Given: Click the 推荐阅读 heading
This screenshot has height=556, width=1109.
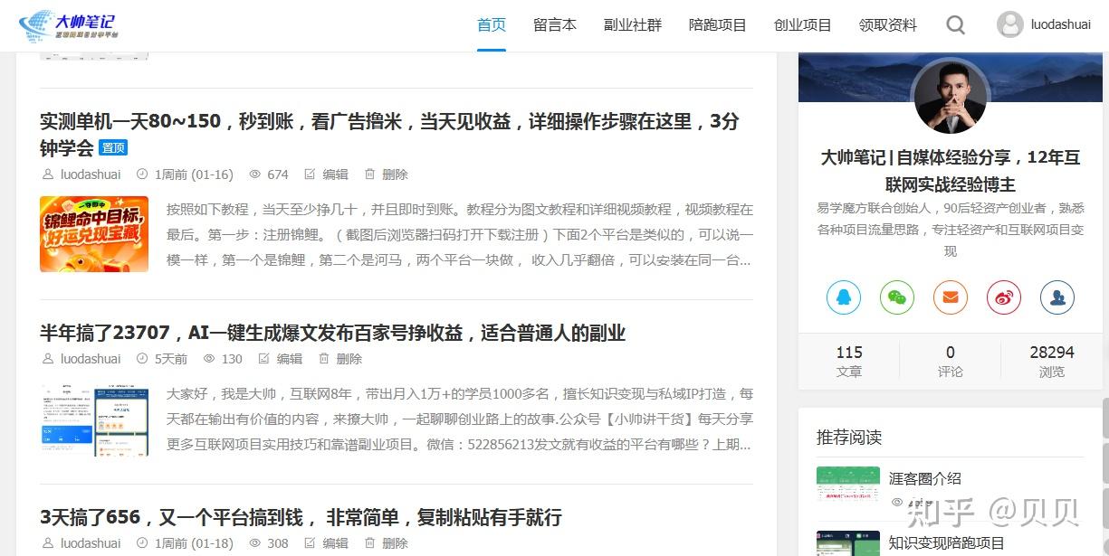Looking at the screenshot, I should (x=849, y=438).
